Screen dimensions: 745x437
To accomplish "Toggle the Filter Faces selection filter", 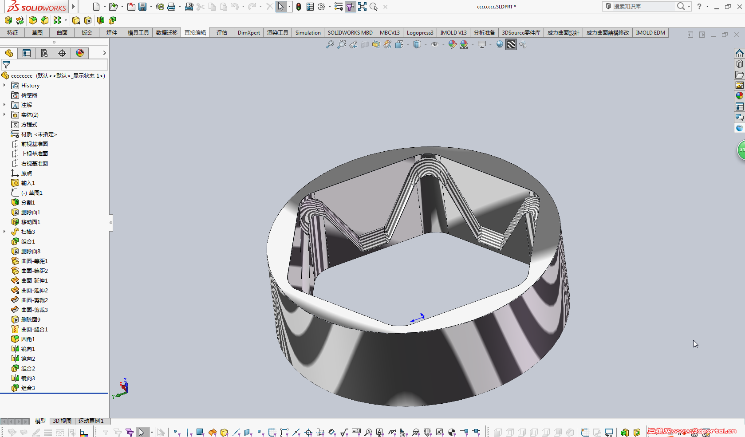I will click(200, 432).
